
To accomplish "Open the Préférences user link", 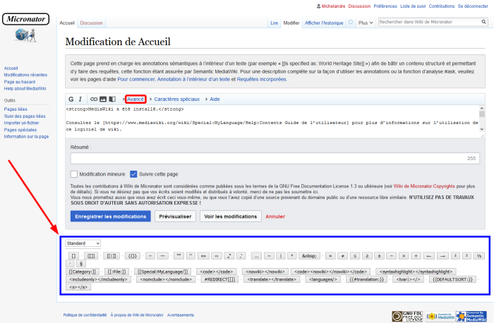I will click(x=385, y=6).
